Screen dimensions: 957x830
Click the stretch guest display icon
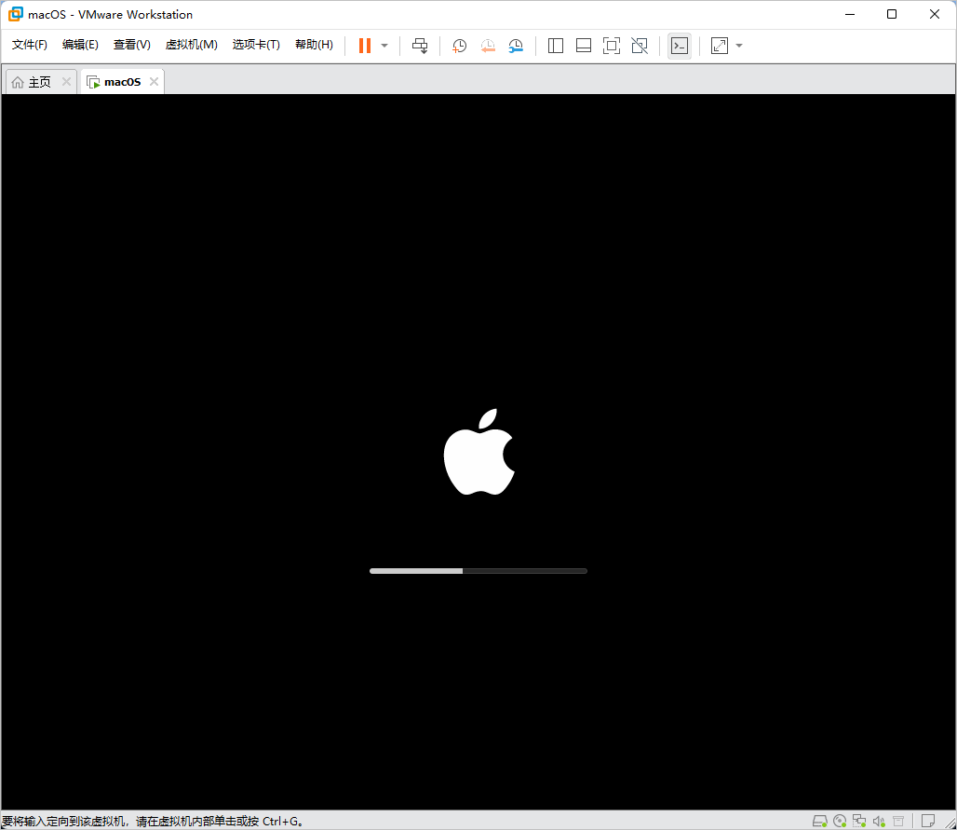(720, 46)
